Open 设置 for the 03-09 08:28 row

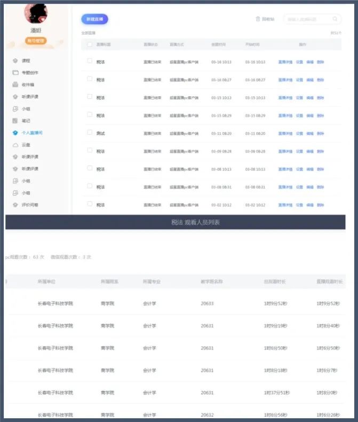pyautogui.click(x=299, y=152)
